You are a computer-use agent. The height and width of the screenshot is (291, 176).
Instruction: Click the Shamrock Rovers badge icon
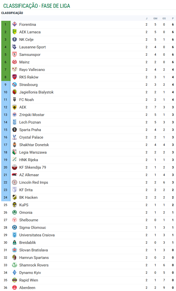click(15, 265)
